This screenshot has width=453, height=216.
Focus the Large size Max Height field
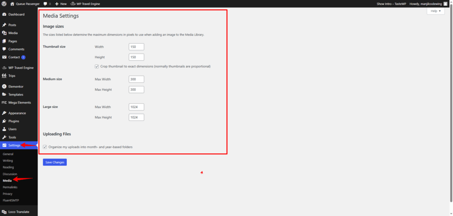136,117
